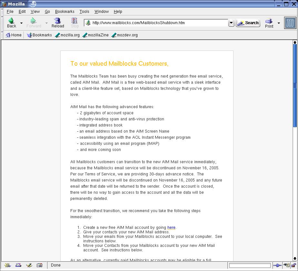Open the Bookmarks folder on personal toolbar
The width and height of the screenshot is (298, 271).
(x=39, y=35)
